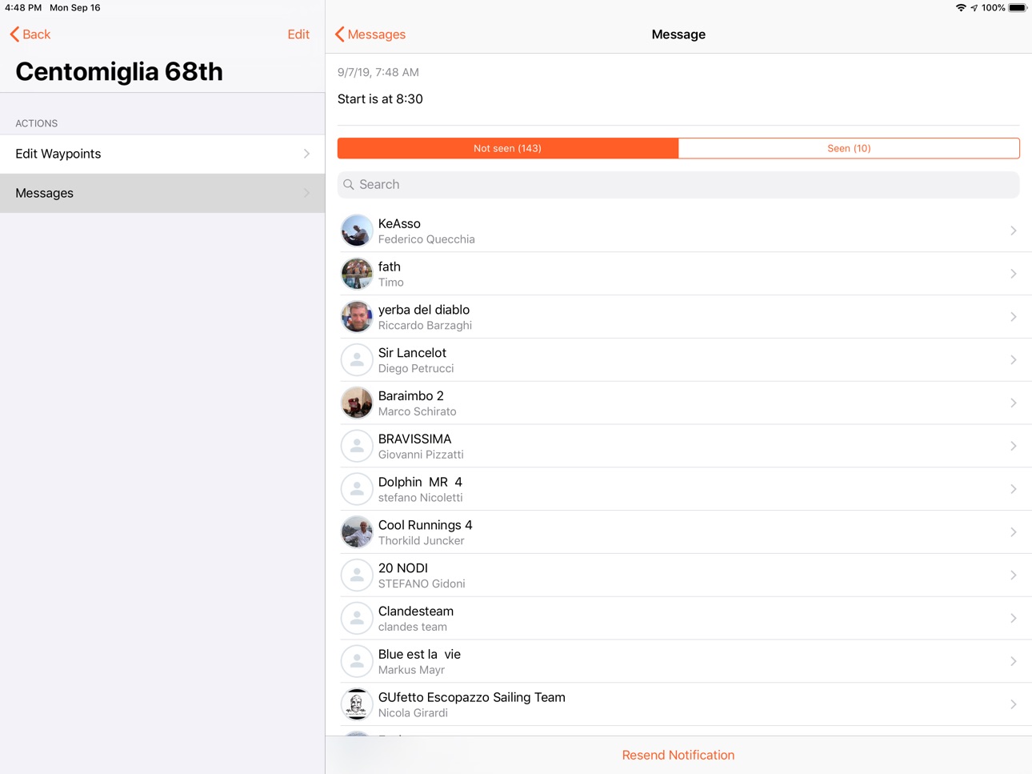Select Thorkild Juncker subtitle text

(422, 541)
